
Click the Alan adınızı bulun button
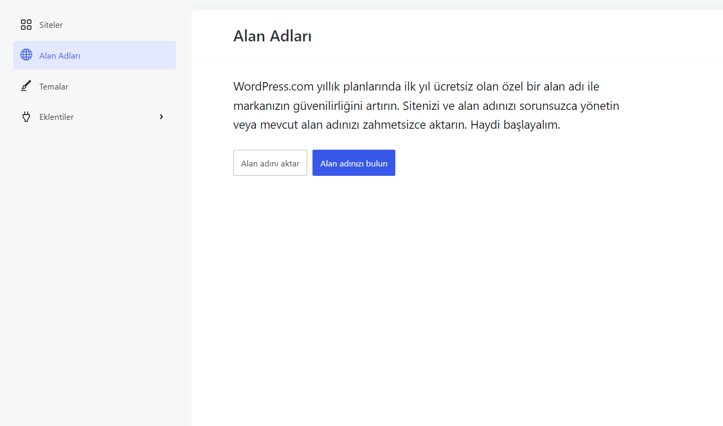pos(354,163)
